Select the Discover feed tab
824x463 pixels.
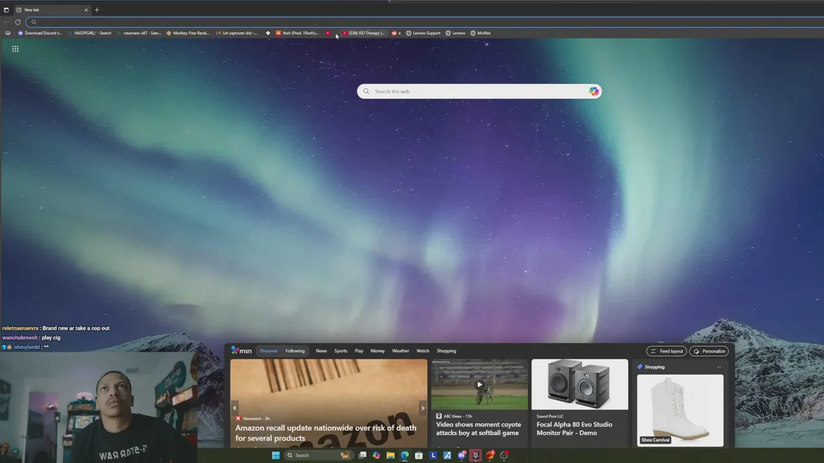tap(269, 351)
